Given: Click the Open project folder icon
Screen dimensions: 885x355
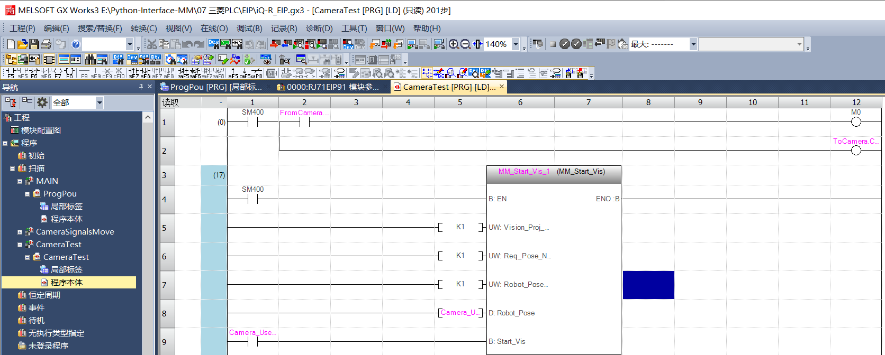Looking at the screenshot, I should click(x=22, y=44).
